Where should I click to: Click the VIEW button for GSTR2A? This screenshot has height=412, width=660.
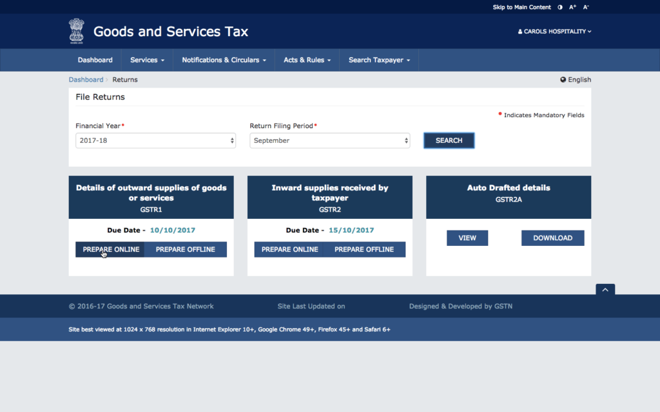(x=467, y=238)
